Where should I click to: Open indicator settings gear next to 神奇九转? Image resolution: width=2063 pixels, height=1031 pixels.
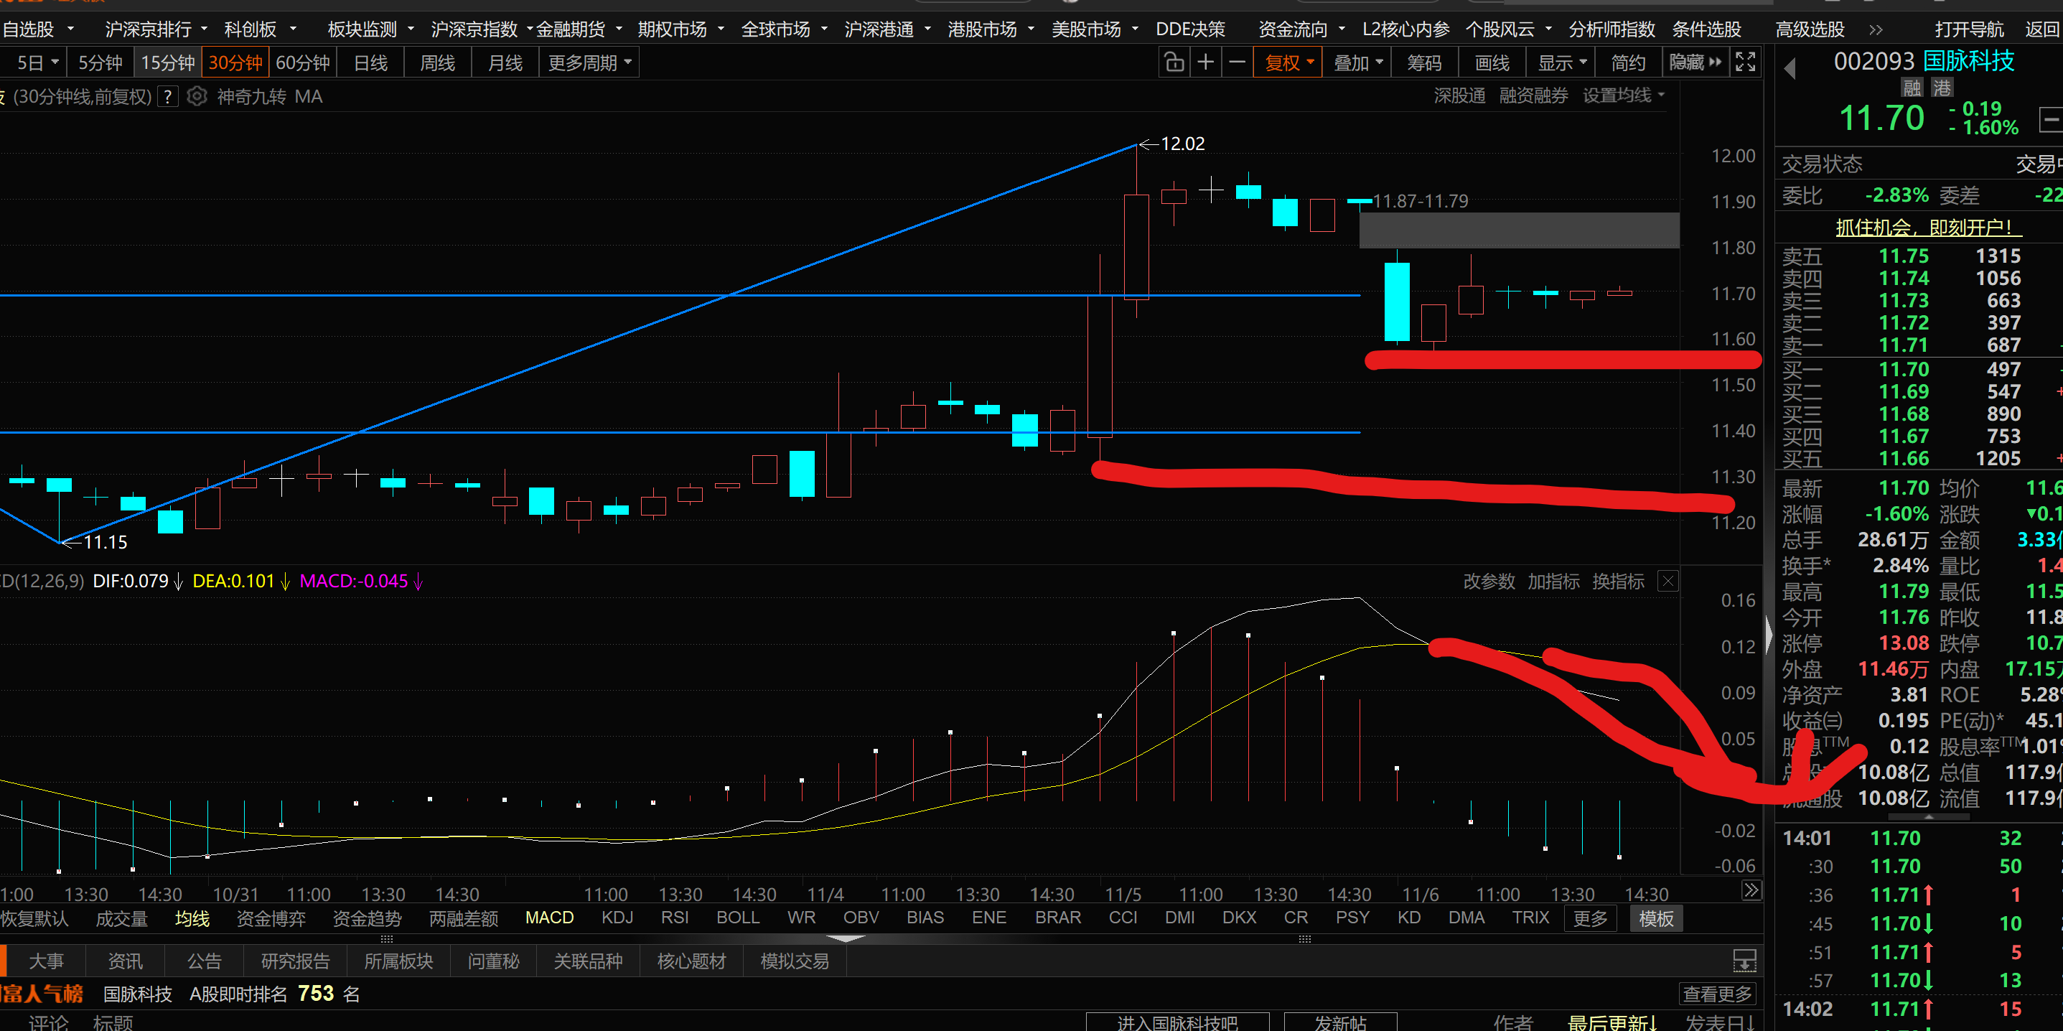tap(197, 97)
